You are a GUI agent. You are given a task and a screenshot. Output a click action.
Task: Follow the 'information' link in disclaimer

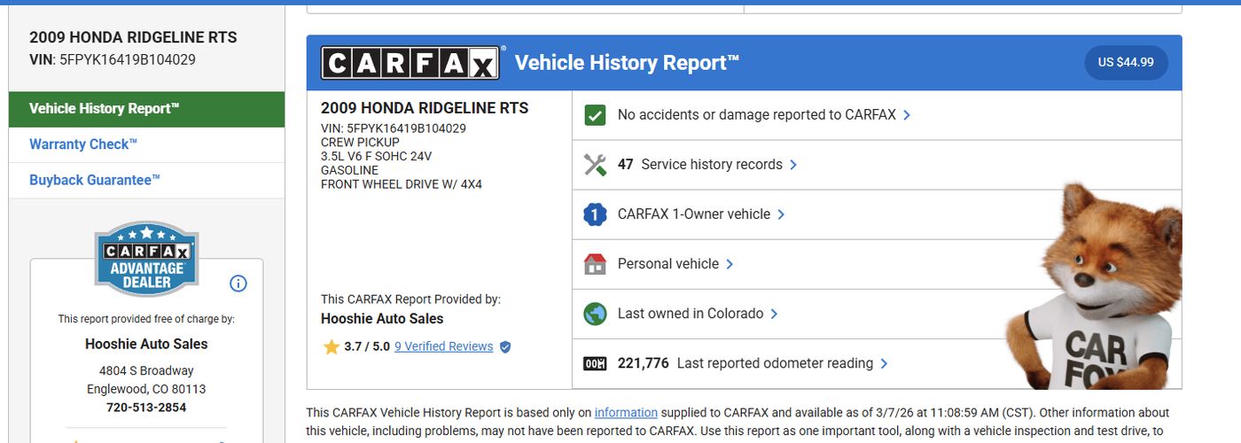(626, 412)
